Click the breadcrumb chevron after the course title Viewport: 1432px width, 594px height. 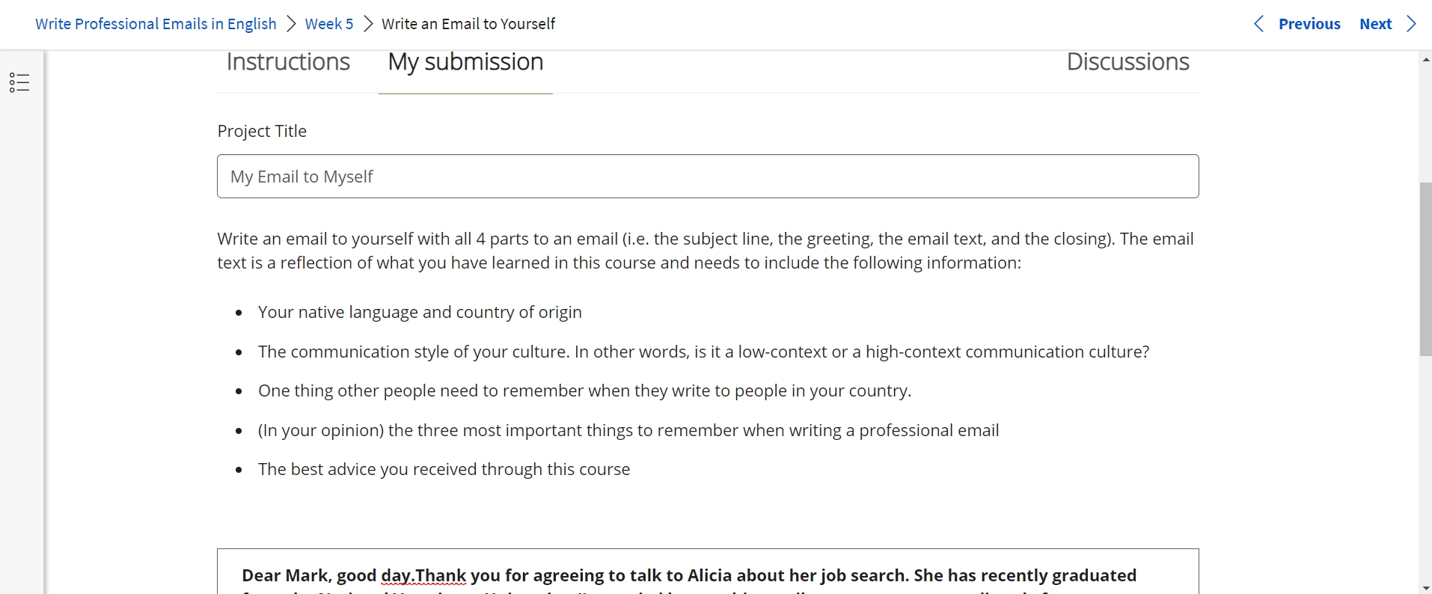[x=290, y=23]
